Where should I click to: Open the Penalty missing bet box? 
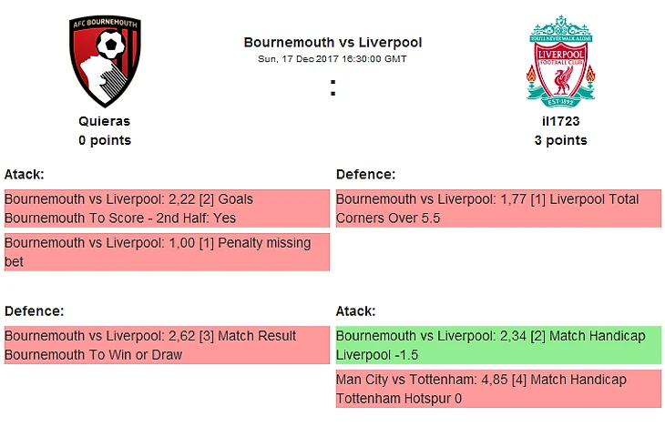tap(167, 252)
